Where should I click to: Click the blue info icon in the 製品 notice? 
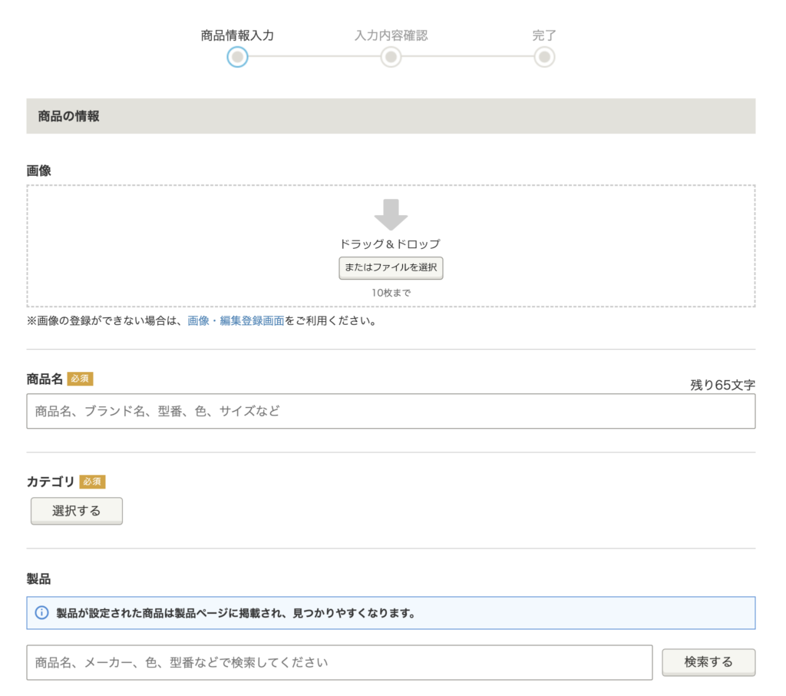(x=42, y=613)
